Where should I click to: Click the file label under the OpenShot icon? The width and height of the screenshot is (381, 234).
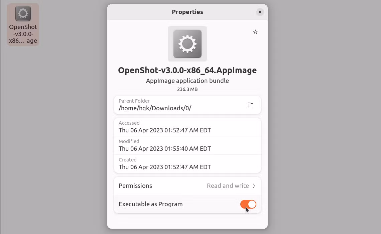click(x=23, y=34)
